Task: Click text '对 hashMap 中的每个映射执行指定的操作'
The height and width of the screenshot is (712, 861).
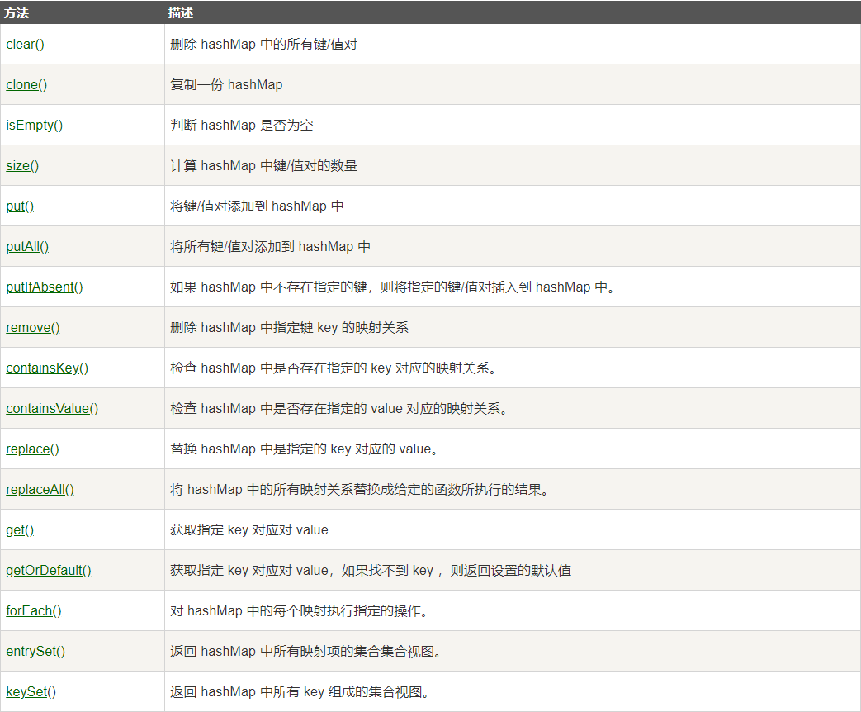Action: coord(300,611)
